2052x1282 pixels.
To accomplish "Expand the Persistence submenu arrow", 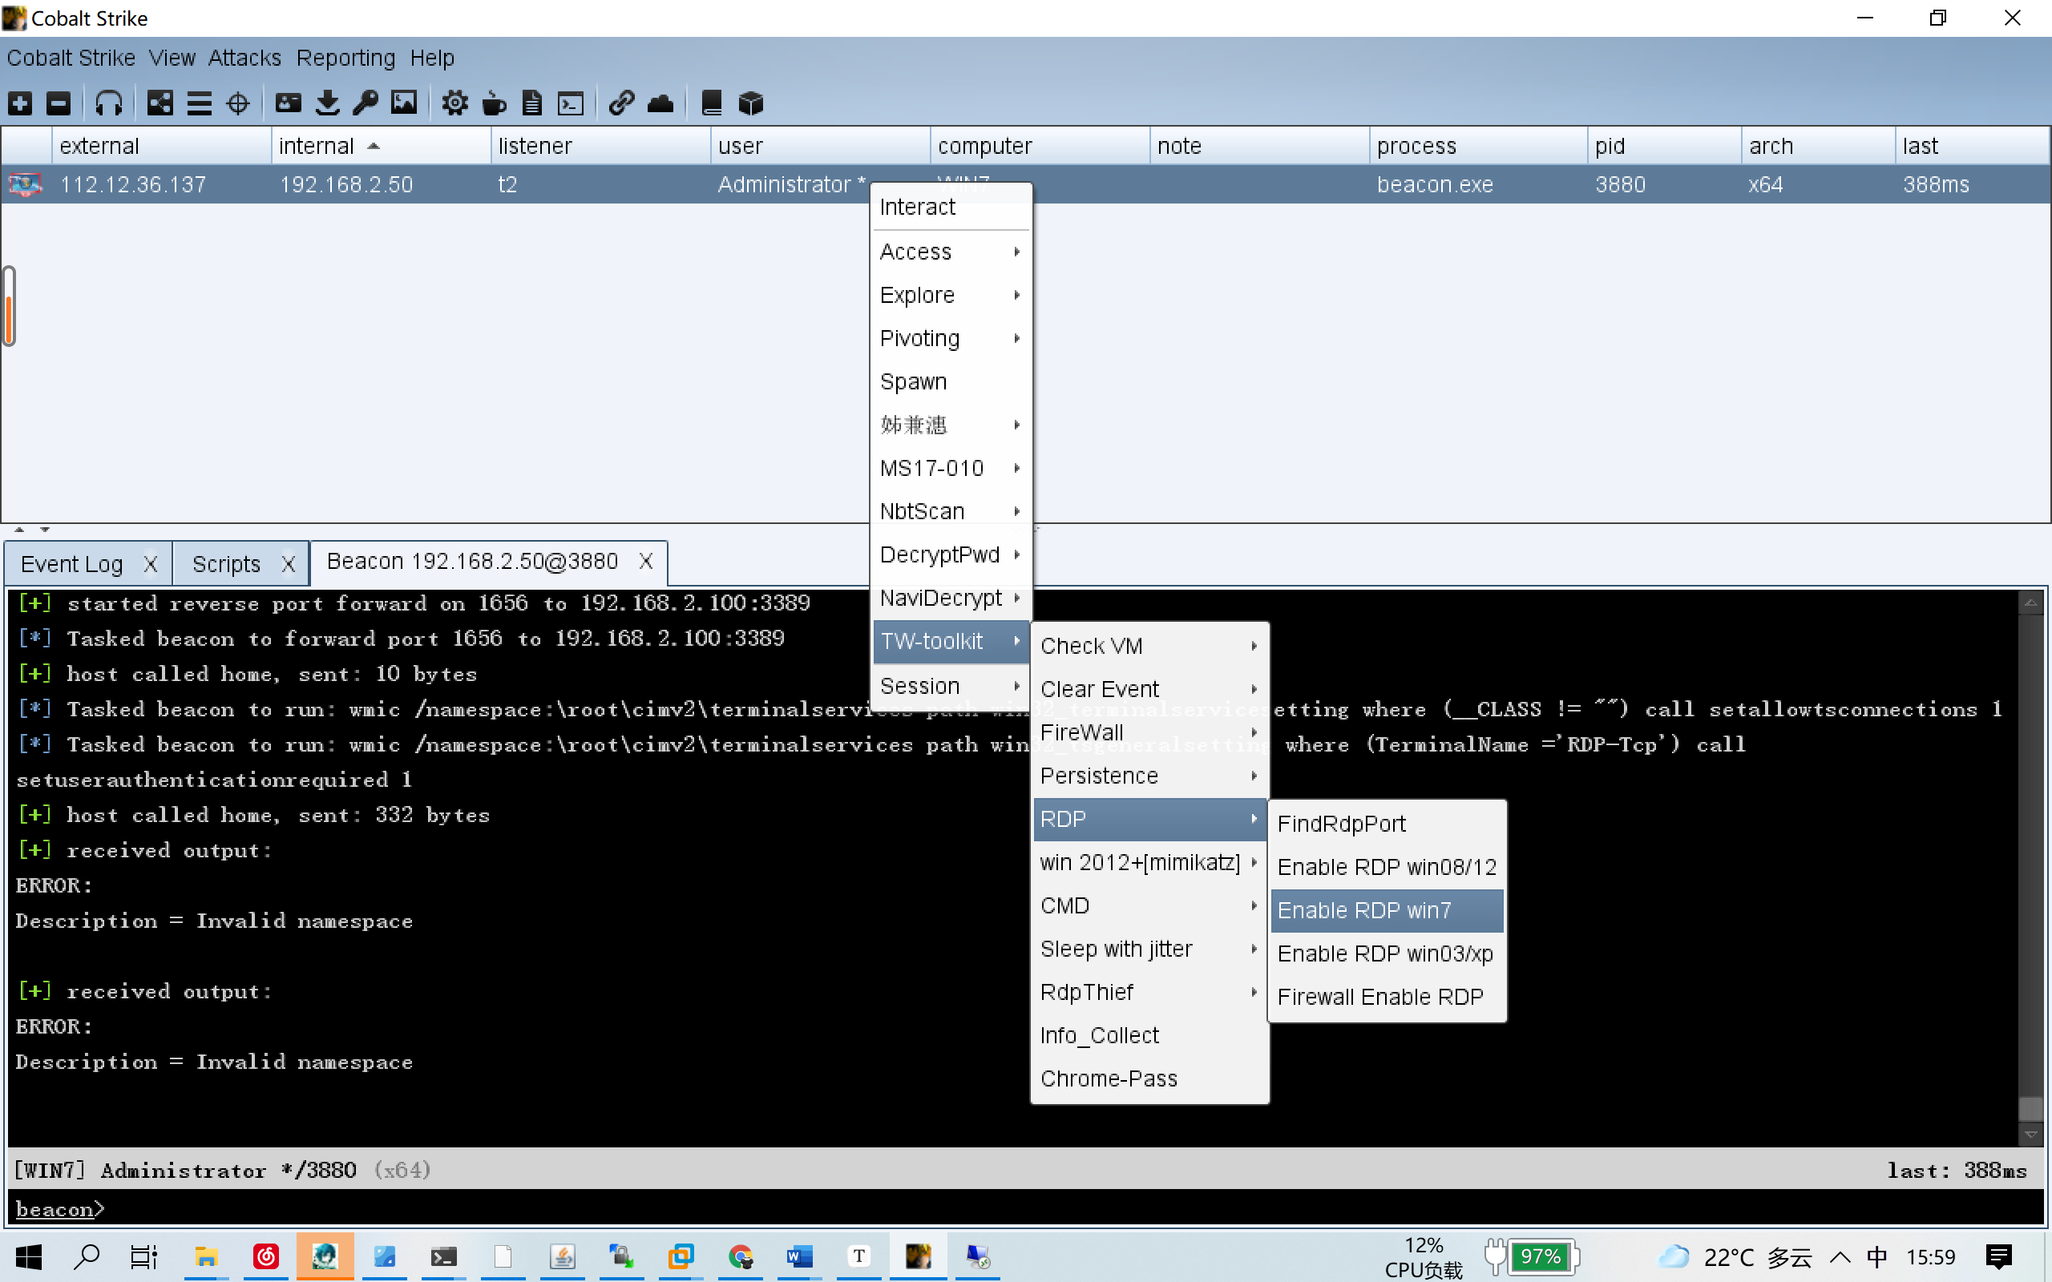I will (1254, 776).
